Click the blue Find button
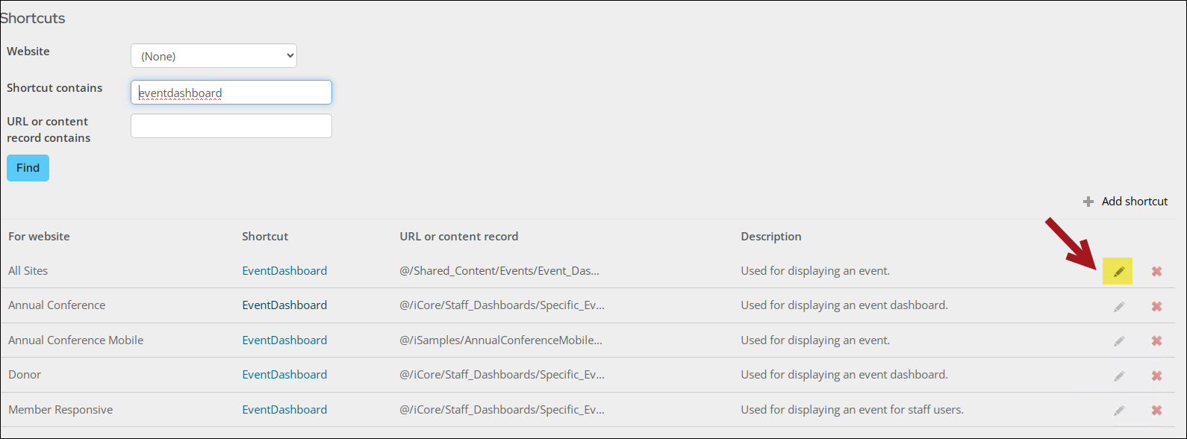The image size is (1187, 439). [28, 168]
